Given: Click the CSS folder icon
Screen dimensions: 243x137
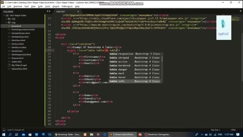Looking at the screenshot, I should [9, 19].
